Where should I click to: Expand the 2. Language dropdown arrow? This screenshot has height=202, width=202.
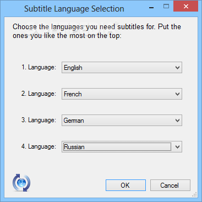click(177, 94)
